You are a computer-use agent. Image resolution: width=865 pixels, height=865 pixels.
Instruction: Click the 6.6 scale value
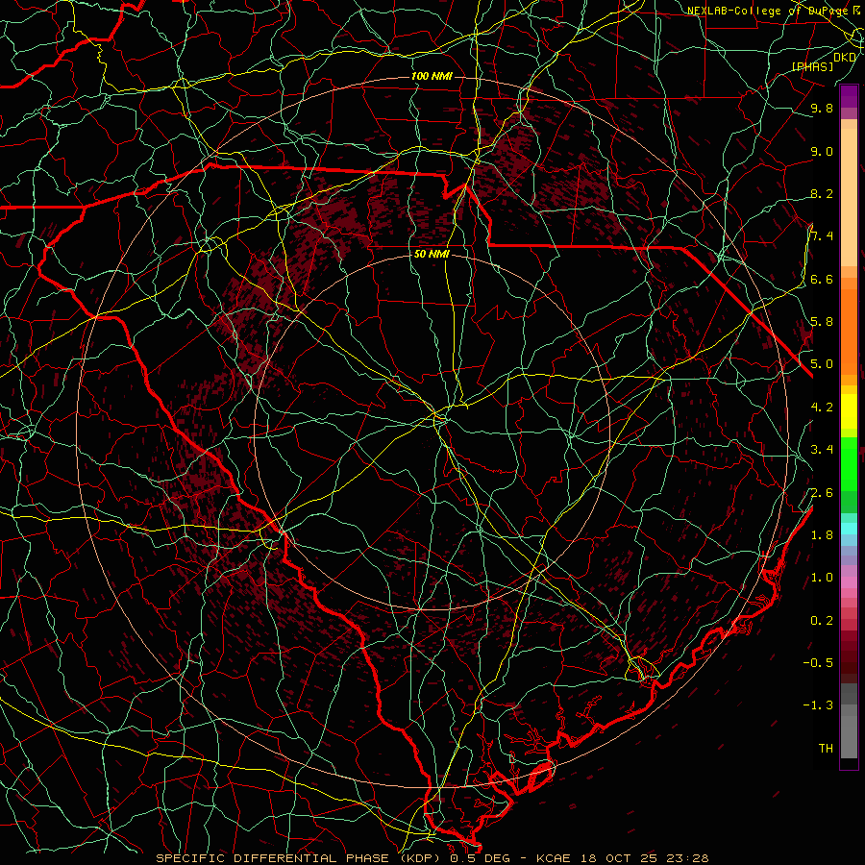[822, 279]
